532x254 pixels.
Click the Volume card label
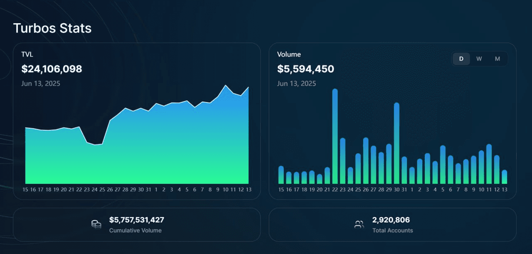pyautogui.click(x=289, y=54)
